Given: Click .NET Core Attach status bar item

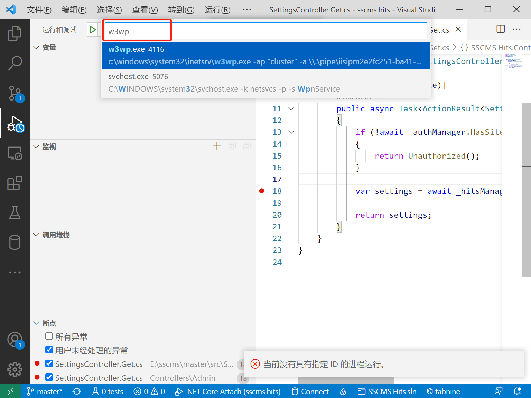Looking at the screenshot, I should (x=228, y=391).
